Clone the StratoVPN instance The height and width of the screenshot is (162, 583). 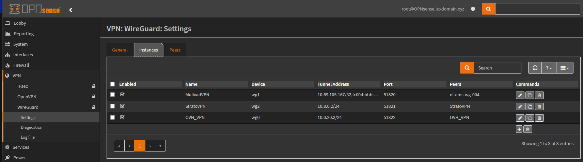click(530, 107)
